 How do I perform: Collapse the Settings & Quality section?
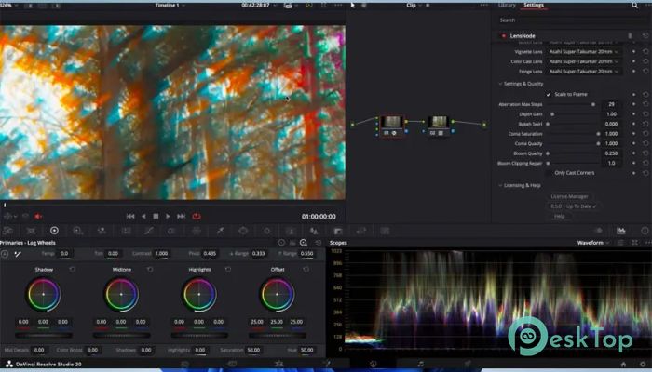500,84
